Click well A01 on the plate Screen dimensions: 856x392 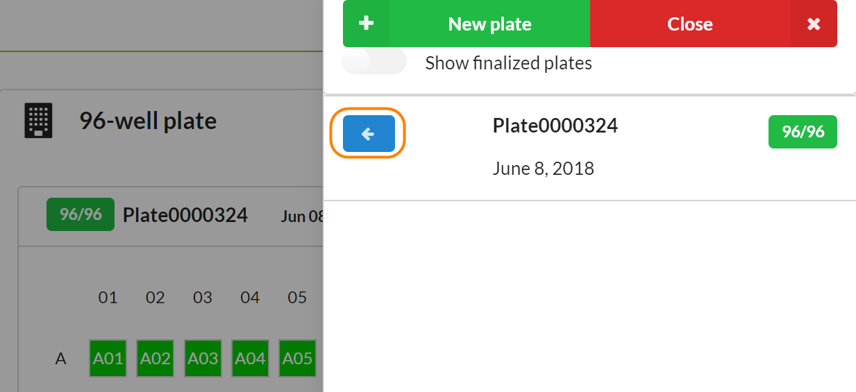click(108, 358)
